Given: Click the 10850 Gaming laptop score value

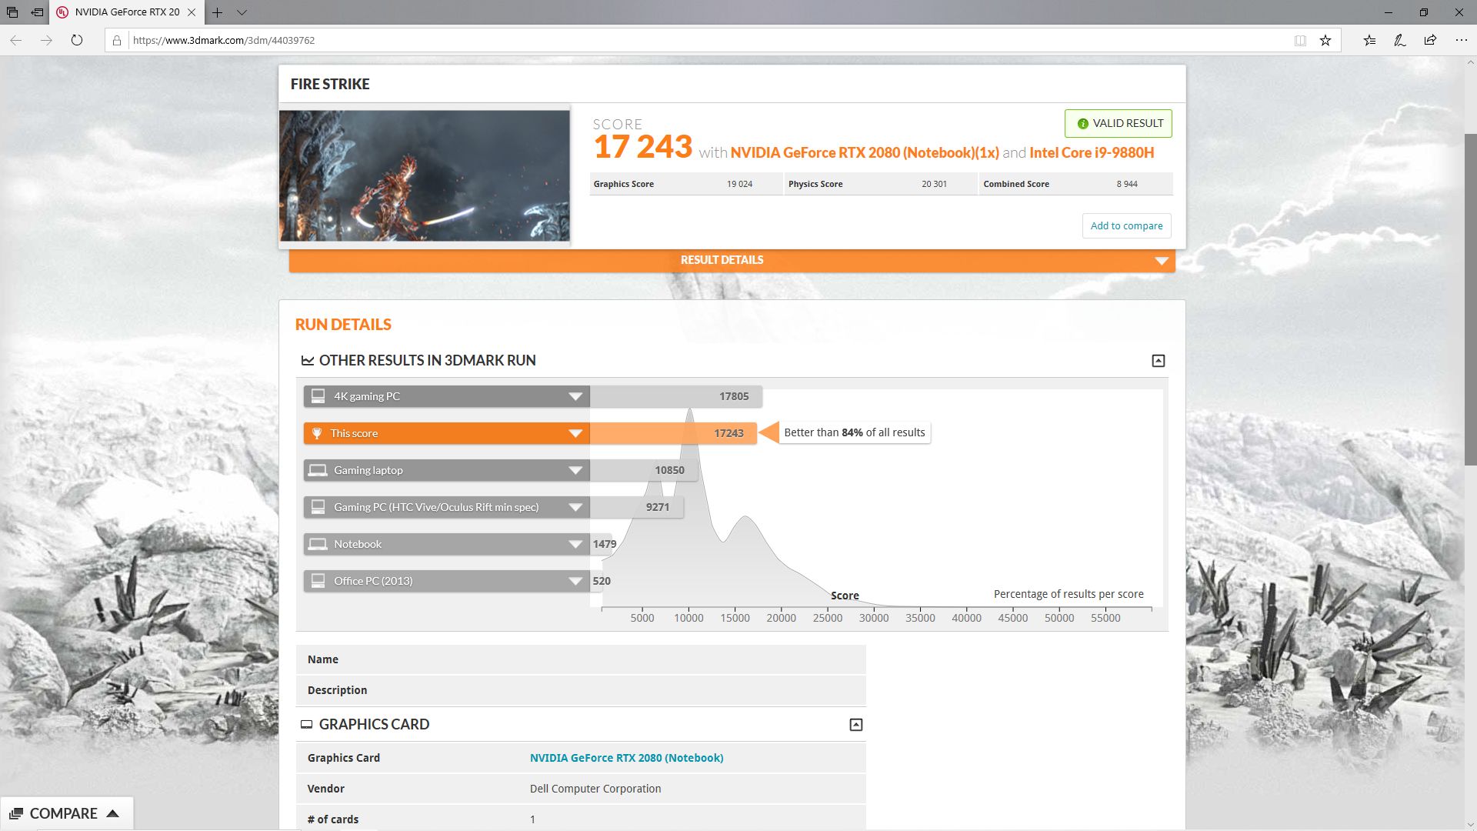Looking at the screenshot, I should coord(669,470).
